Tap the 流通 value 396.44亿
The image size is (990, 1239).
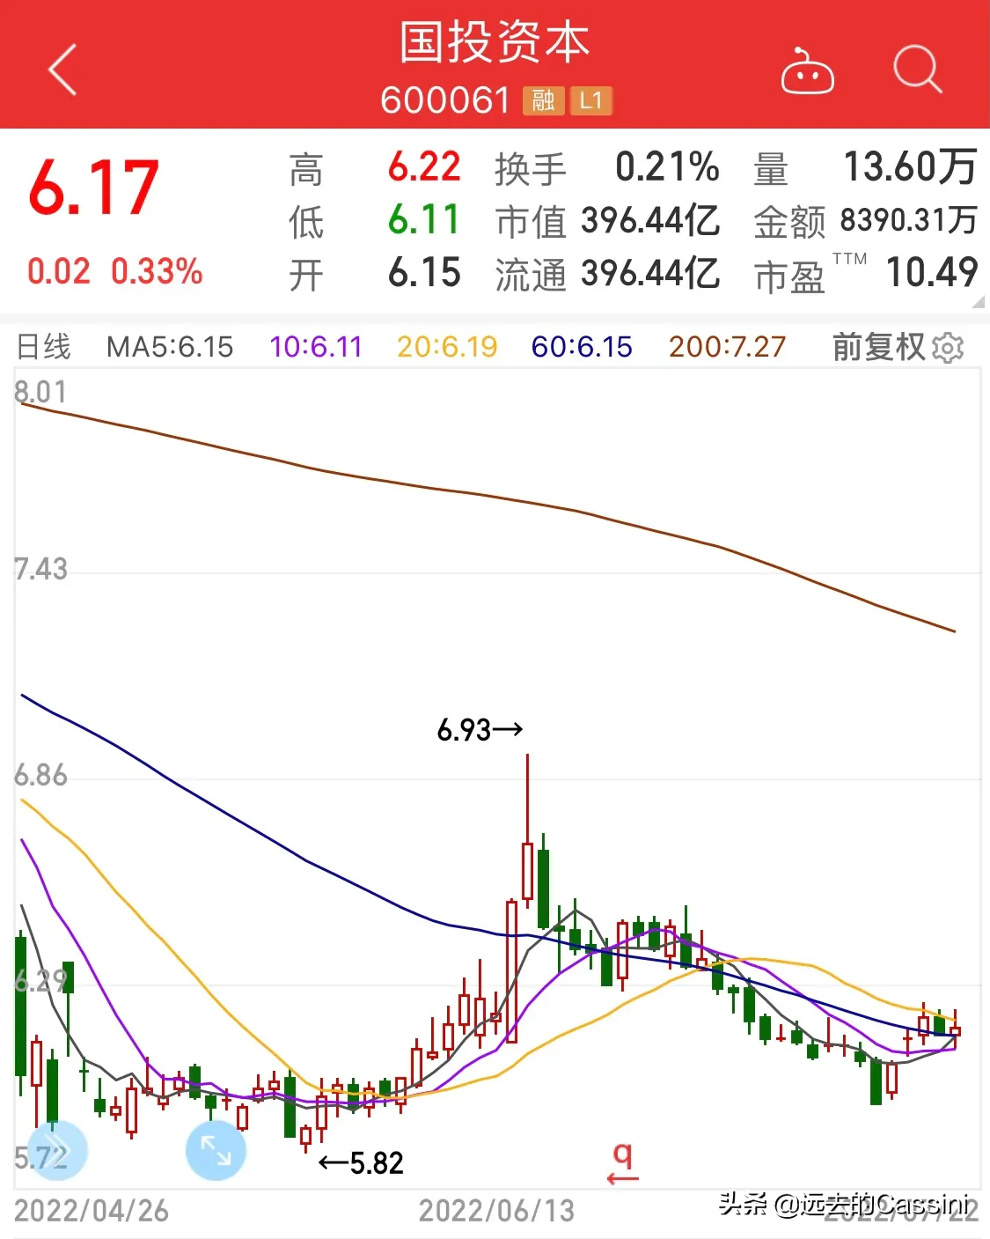tap(650, 274)
